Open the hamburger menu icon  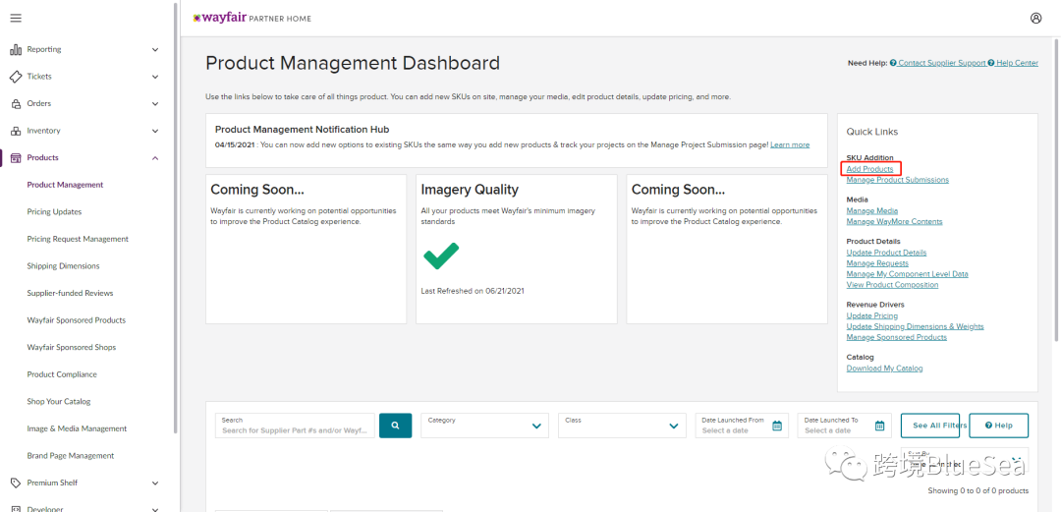(16, 19)
